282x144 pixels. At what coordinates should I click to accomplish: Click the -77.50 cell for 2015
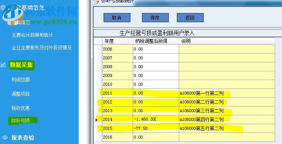[x=156, y=128]
